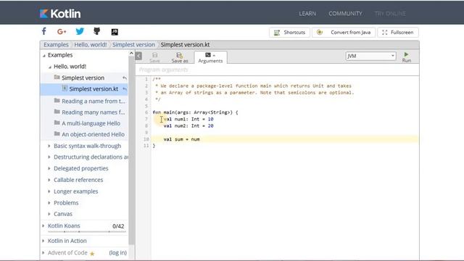Open the Twitter share icon
Screen dimensions: 464x261
click(x=80, y=31)
